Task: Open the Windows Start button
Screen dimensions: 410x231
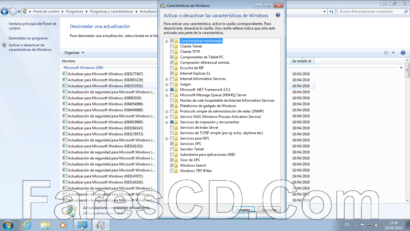Action: [x=8, y=225]
